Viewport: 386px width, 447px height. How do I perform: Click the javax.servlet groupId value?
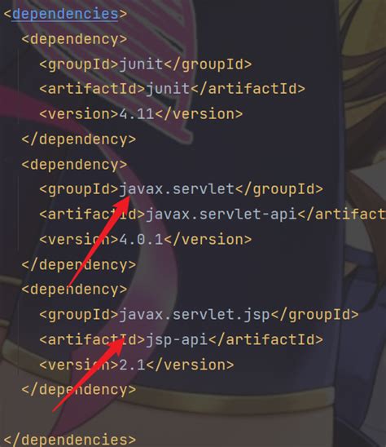click(x=177, y=189)
